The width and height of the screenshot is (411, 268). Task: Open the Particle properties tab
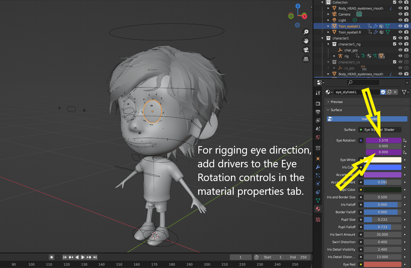[318, 175]
